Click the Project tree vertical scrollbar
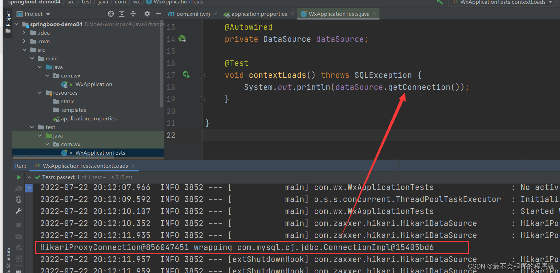The image size is (560, 273). [162, 64]
